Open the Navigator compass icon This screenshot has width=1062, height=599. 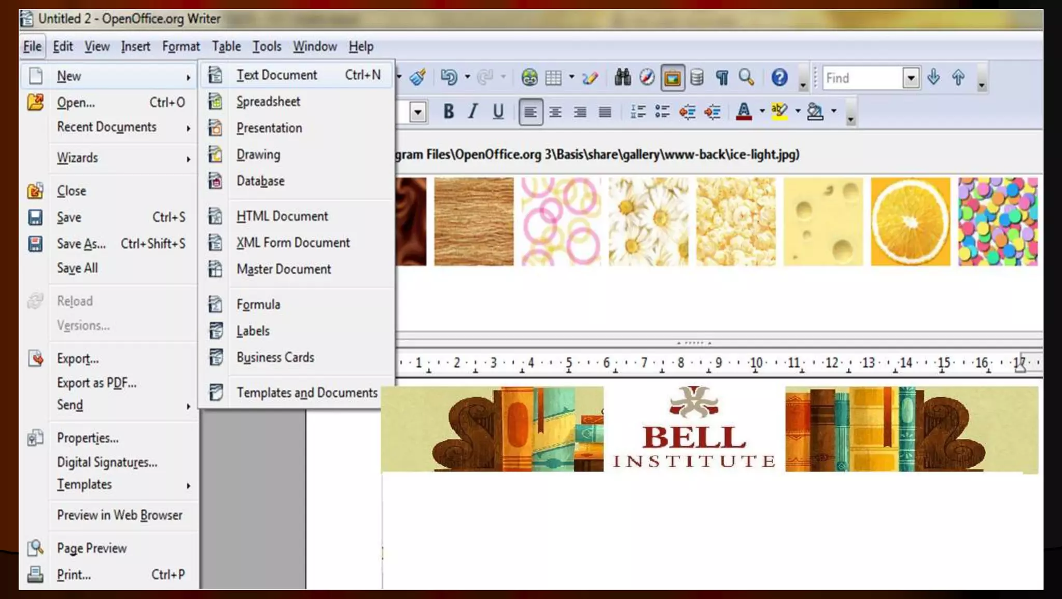point(647,78)
